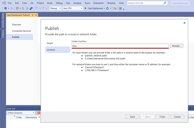
Task: Click the Undo arrow icon
Action: (36, 8)
